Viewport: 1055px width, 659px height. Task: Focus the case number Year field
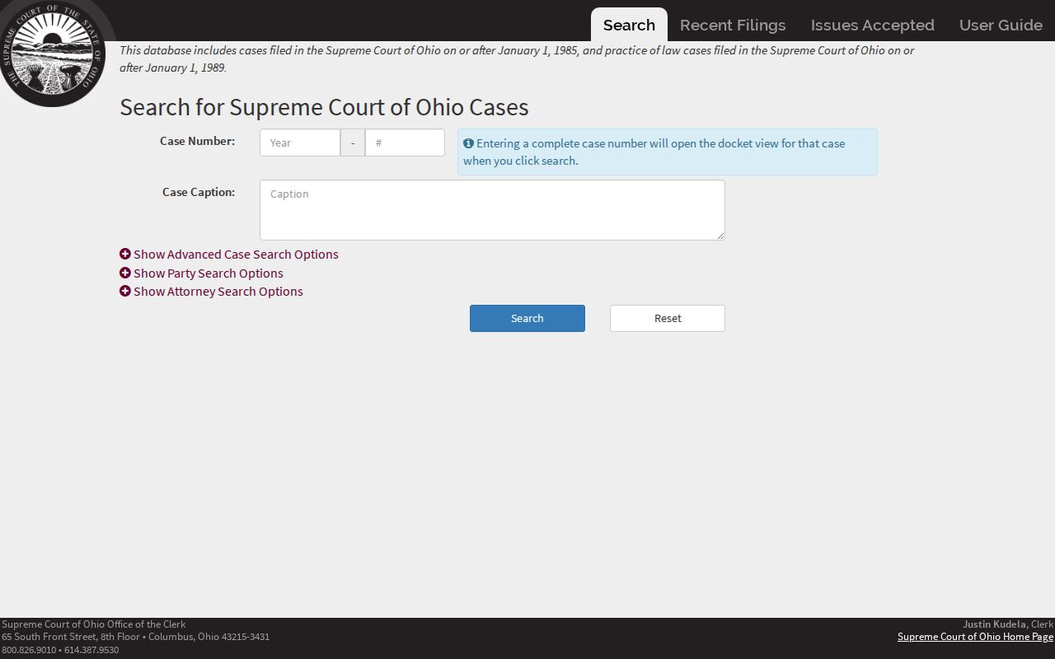[300, 143]
